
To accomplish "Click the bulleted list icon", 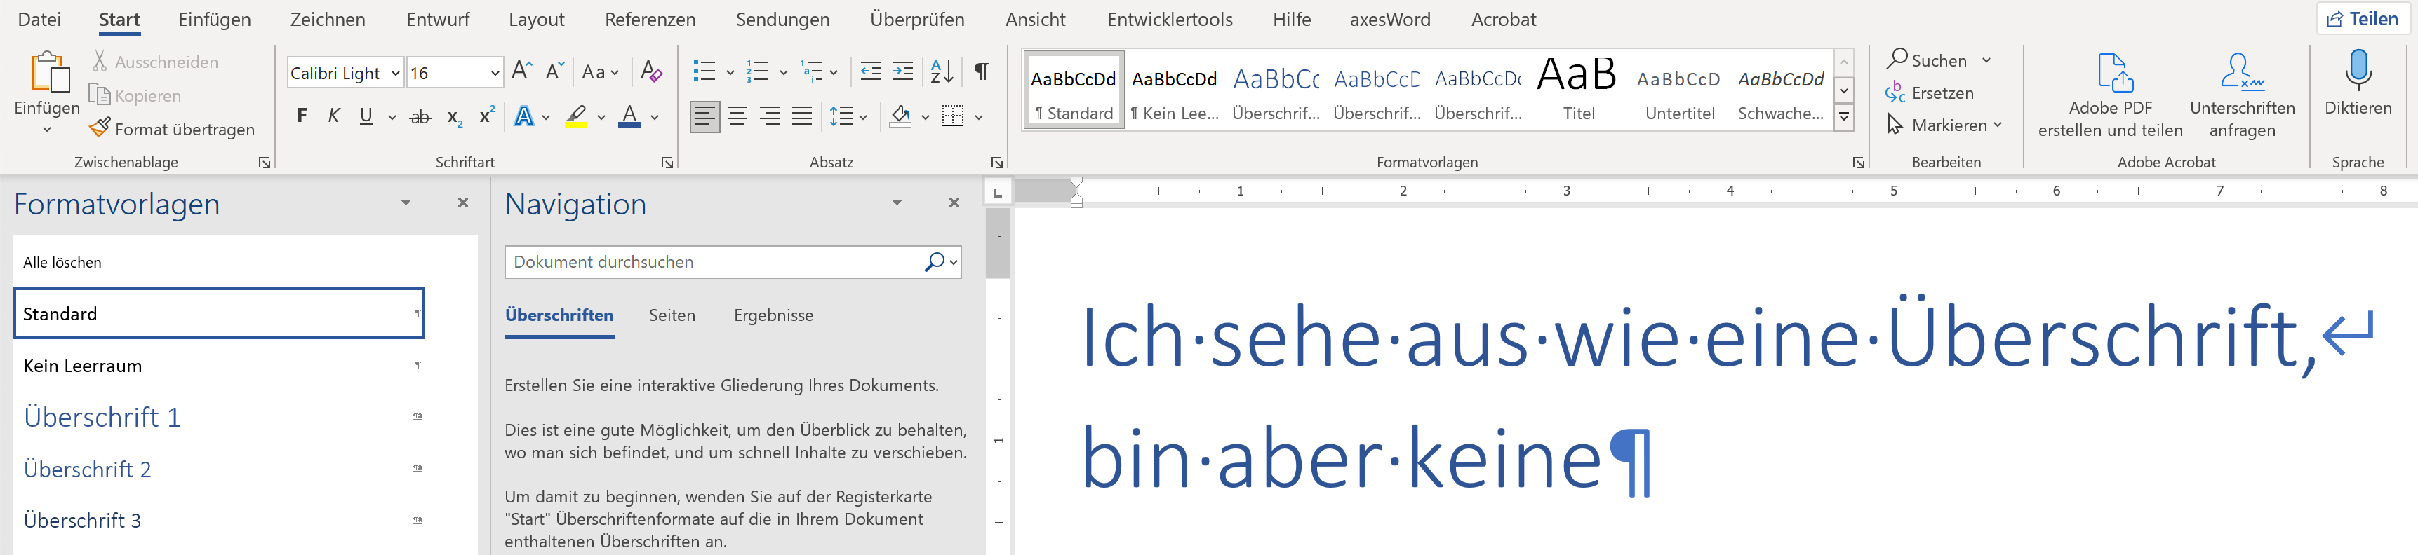I will click(703, 72).
